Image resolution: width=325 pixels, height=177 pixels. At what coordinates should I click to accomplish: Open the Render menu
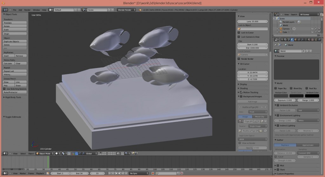[27, 10]
